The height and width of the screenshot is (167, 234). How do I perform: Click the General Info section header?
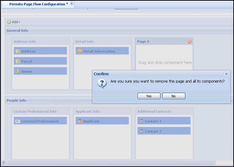tap(17, 31)
